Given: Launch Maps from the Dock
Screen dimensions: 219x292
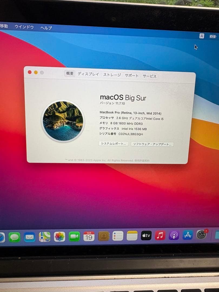Looking at the screenshot, I should click(45, 237).
